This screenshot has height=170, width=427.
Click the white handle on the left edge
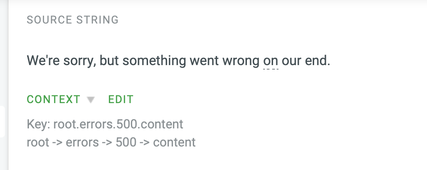pos(2,122)
